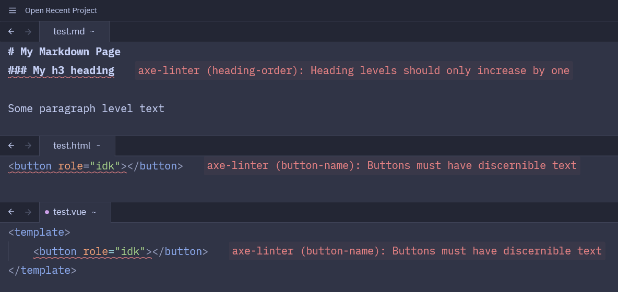Screen dimensions: 618x292
Task: Click Open Recent Project in title bar
Action: 61,10
